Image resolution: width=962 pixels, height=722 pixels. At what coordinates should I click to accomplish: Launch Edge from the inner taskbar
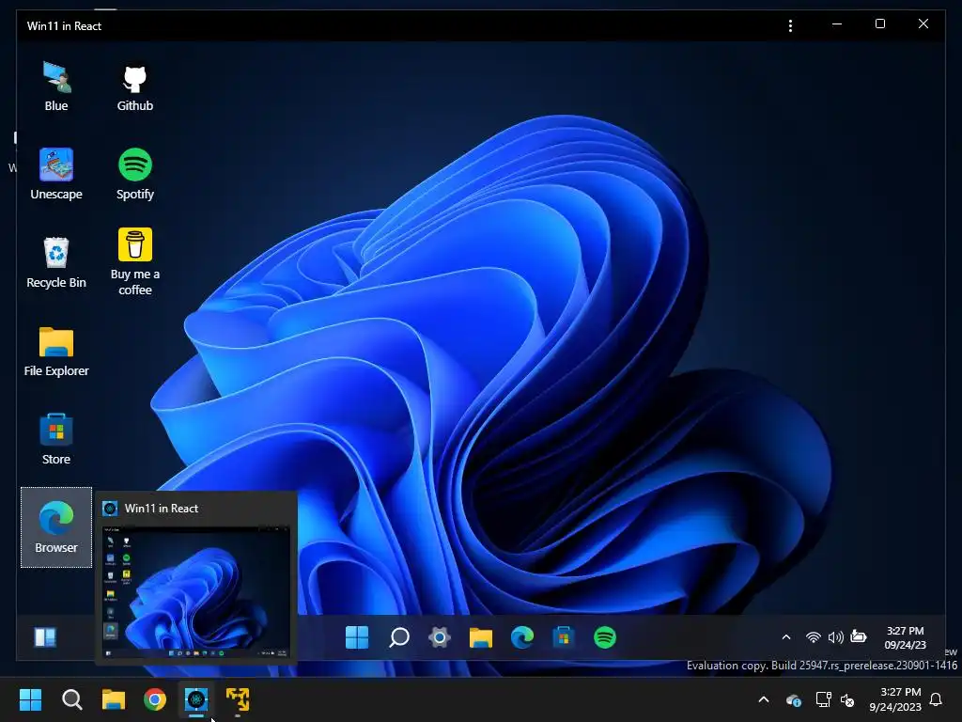click(x=522, y=637)
